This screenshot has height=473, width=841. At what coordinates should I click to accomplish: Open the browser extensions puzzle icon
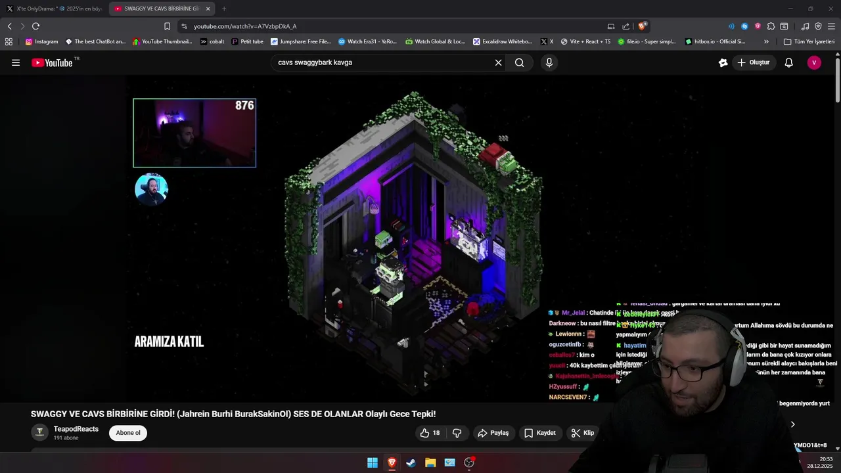click(x=771, y=26)
